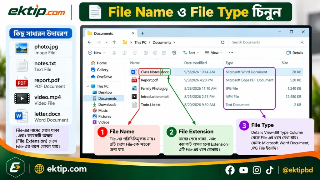This screenshot has width=320, height=180.
Task: Click the text icon of Todo List.txt
Action: (x=134, y=105)
